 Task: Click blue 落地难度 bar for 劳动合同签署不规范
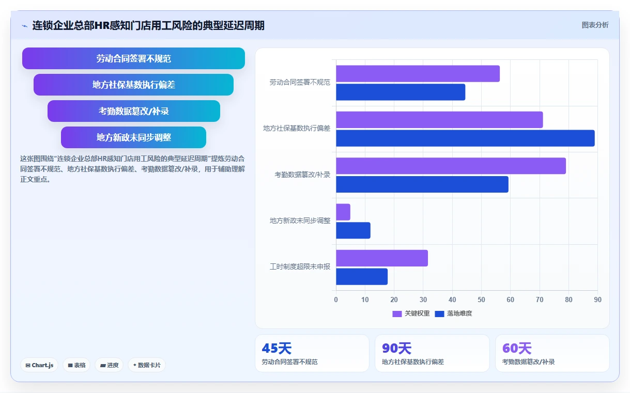pyautogui.click(x=401, y=92)
